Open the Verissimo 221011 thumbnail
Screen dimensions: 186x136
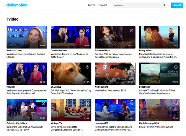159,110
